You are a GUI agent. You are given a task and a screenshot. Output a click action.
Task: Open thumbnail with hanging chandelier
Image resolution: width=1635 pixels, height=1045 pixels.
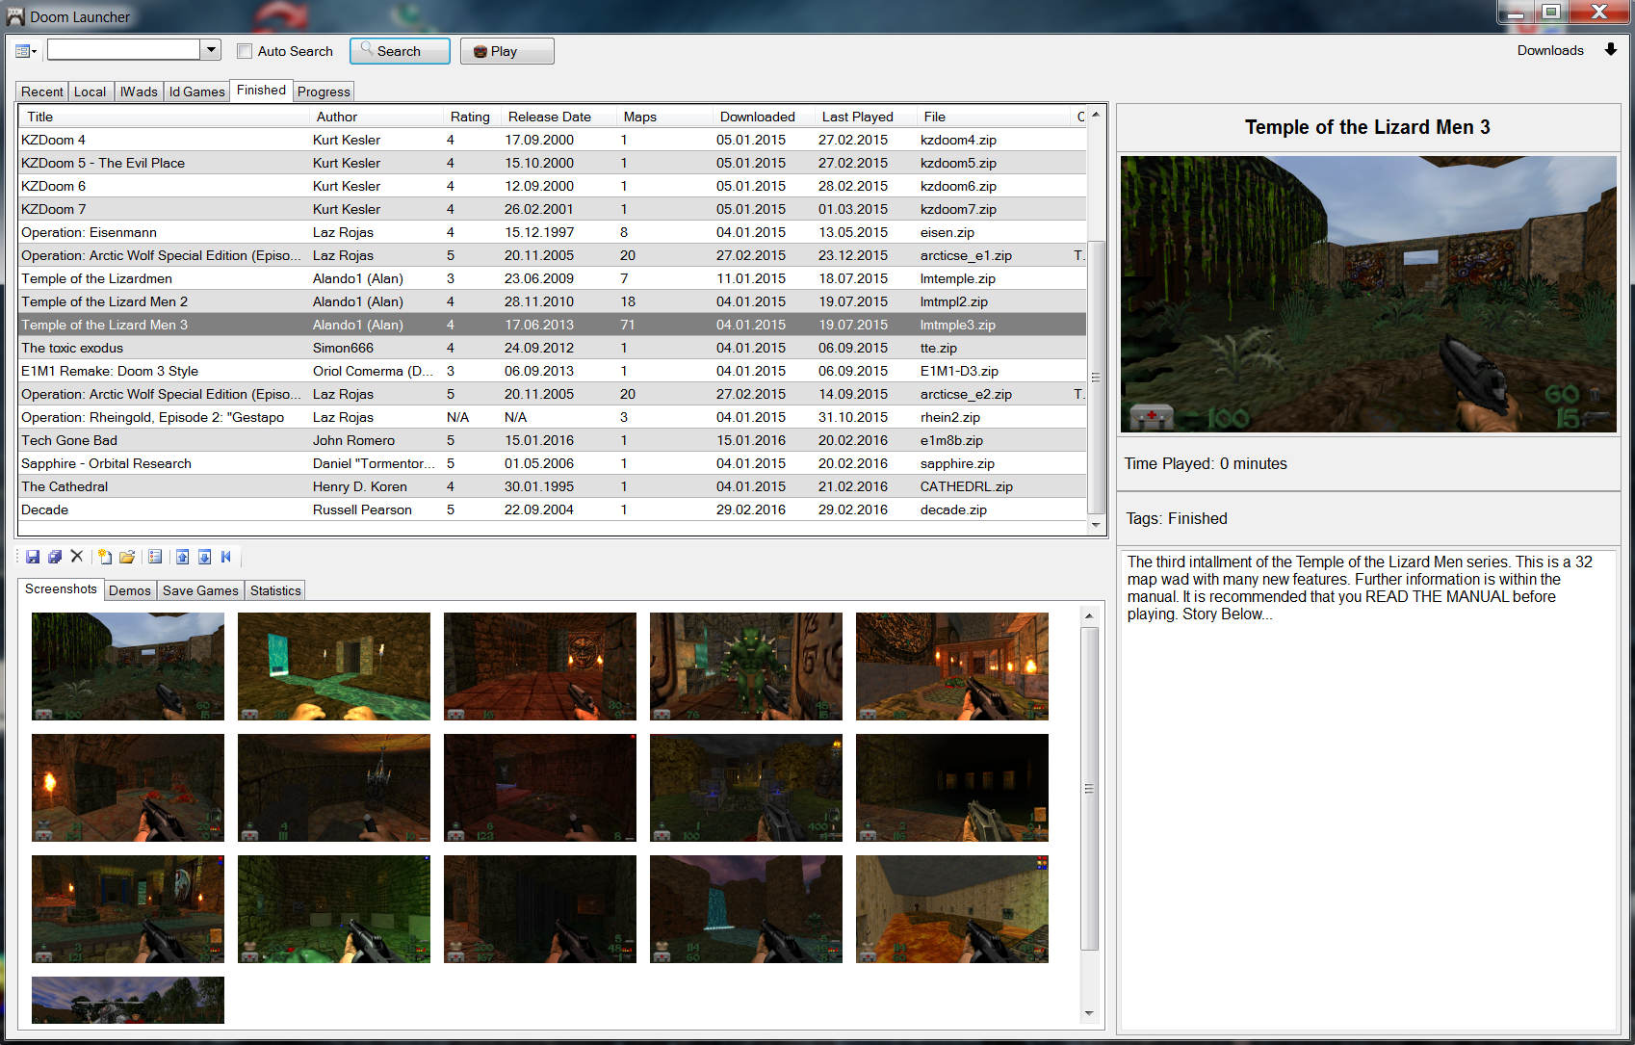[334, 788]
